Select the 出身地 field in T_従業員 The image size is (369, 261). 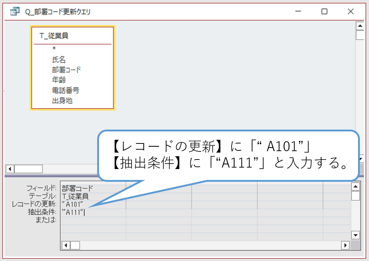62,100
